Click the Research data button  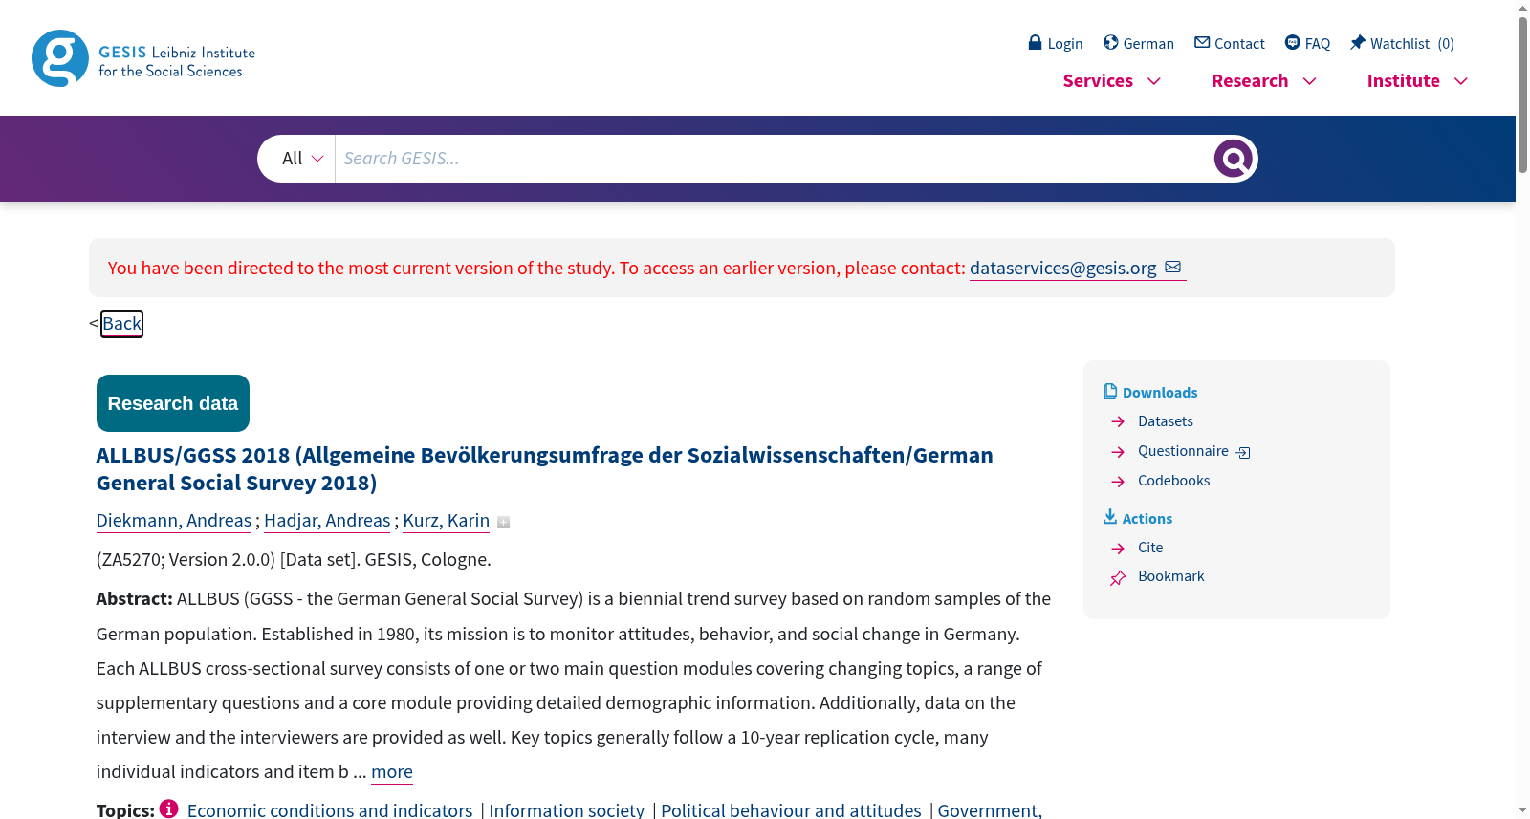coord(173,403)
